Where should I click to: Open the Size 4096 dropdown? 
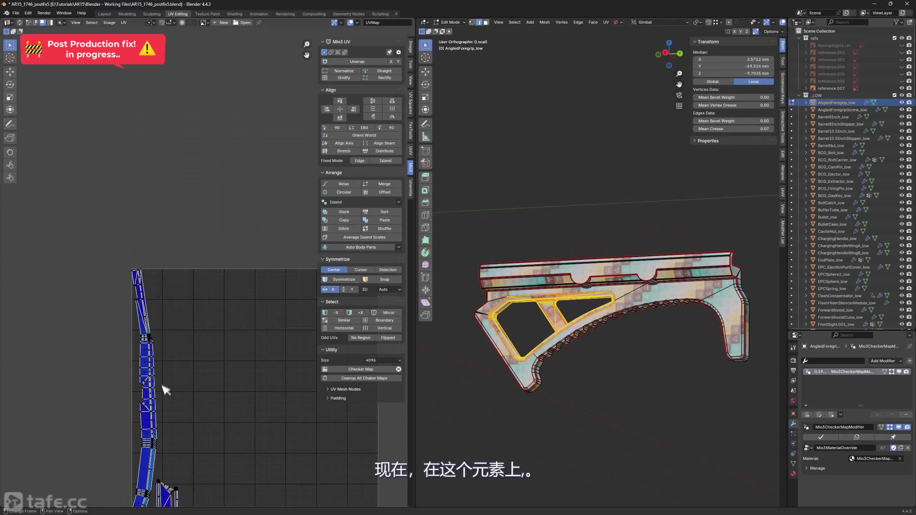382,360
